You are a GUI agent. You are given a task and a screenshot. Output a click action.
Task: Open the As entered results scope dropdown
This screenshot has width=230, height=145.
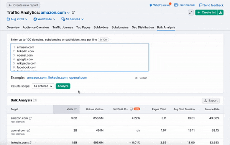coord(43,86)
